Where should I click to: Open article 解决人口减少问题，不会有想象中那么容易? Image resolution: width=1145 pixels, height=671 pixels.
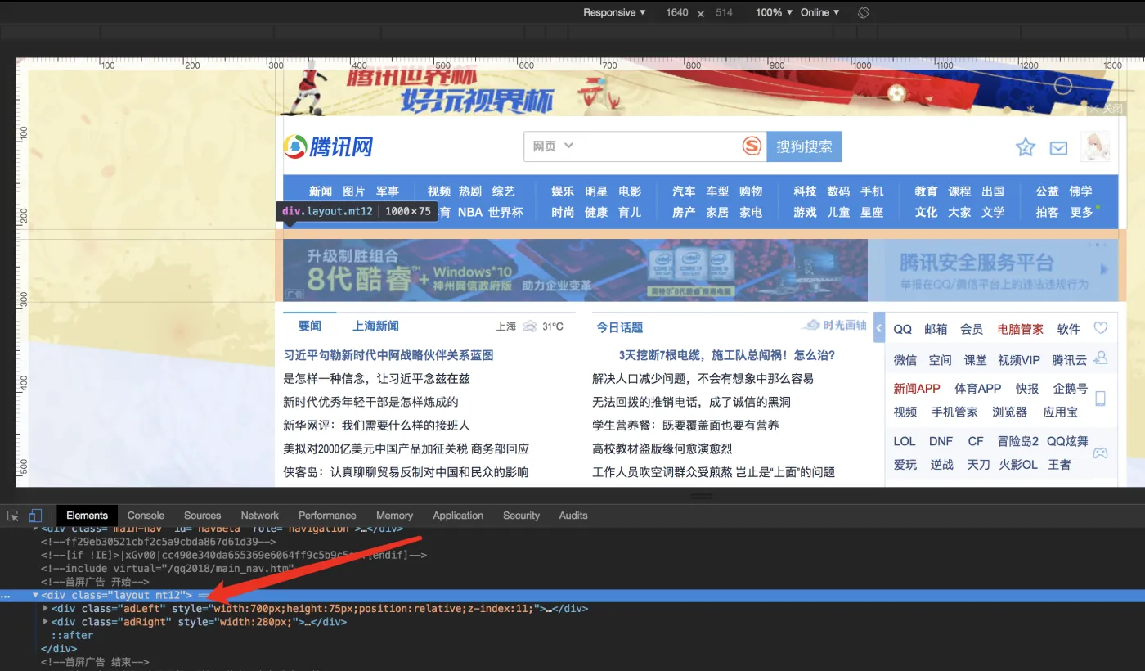(703, 378)
